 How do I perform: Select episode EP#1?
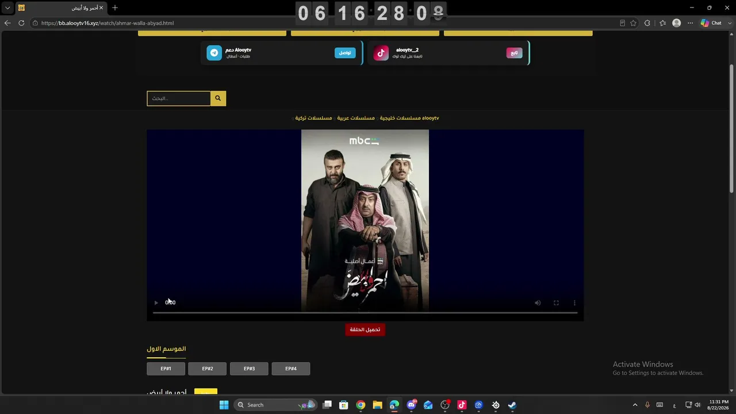[166, 369]
